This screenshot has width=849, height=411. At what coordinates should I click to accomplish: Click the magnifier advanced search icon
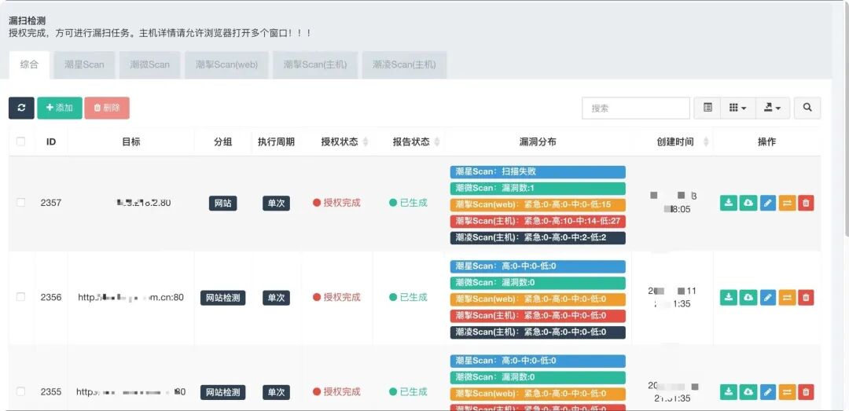[x=807, y=108]
